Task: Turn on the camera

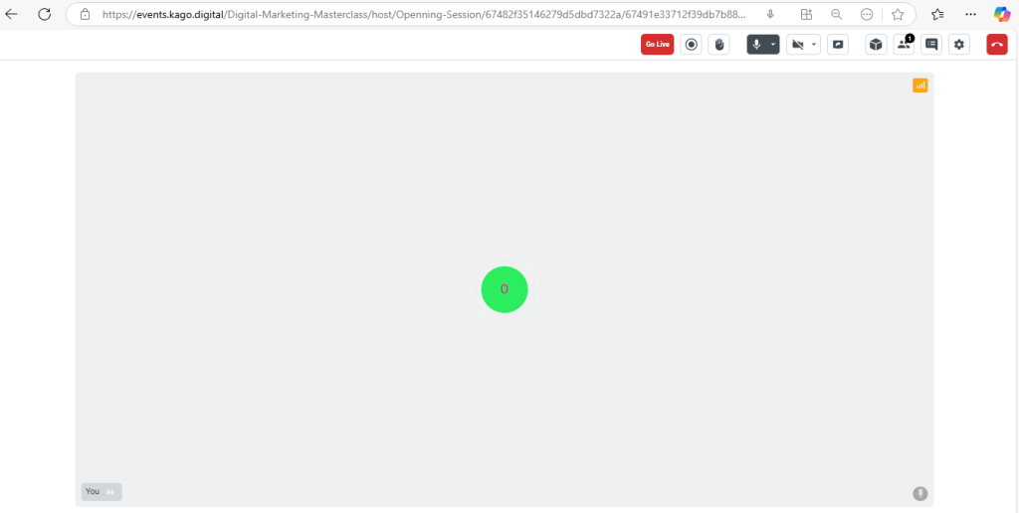Action: [797, 45]
